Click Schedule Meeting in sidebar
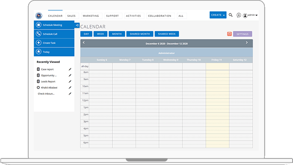Viewport: 293px width, 165px height. pyautogui.click(x=54, y=25)
